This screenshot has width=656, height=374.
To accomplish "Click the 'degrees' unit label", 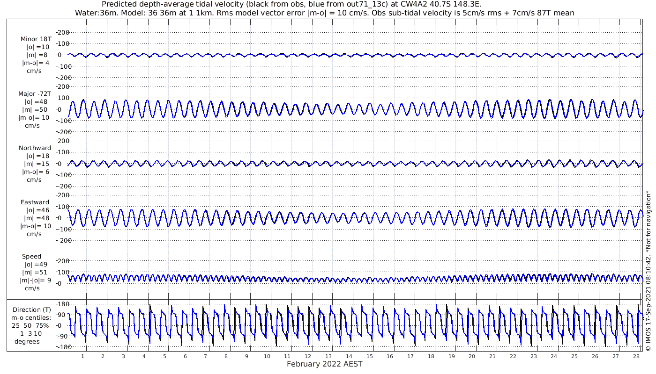I will click(27, 342).
